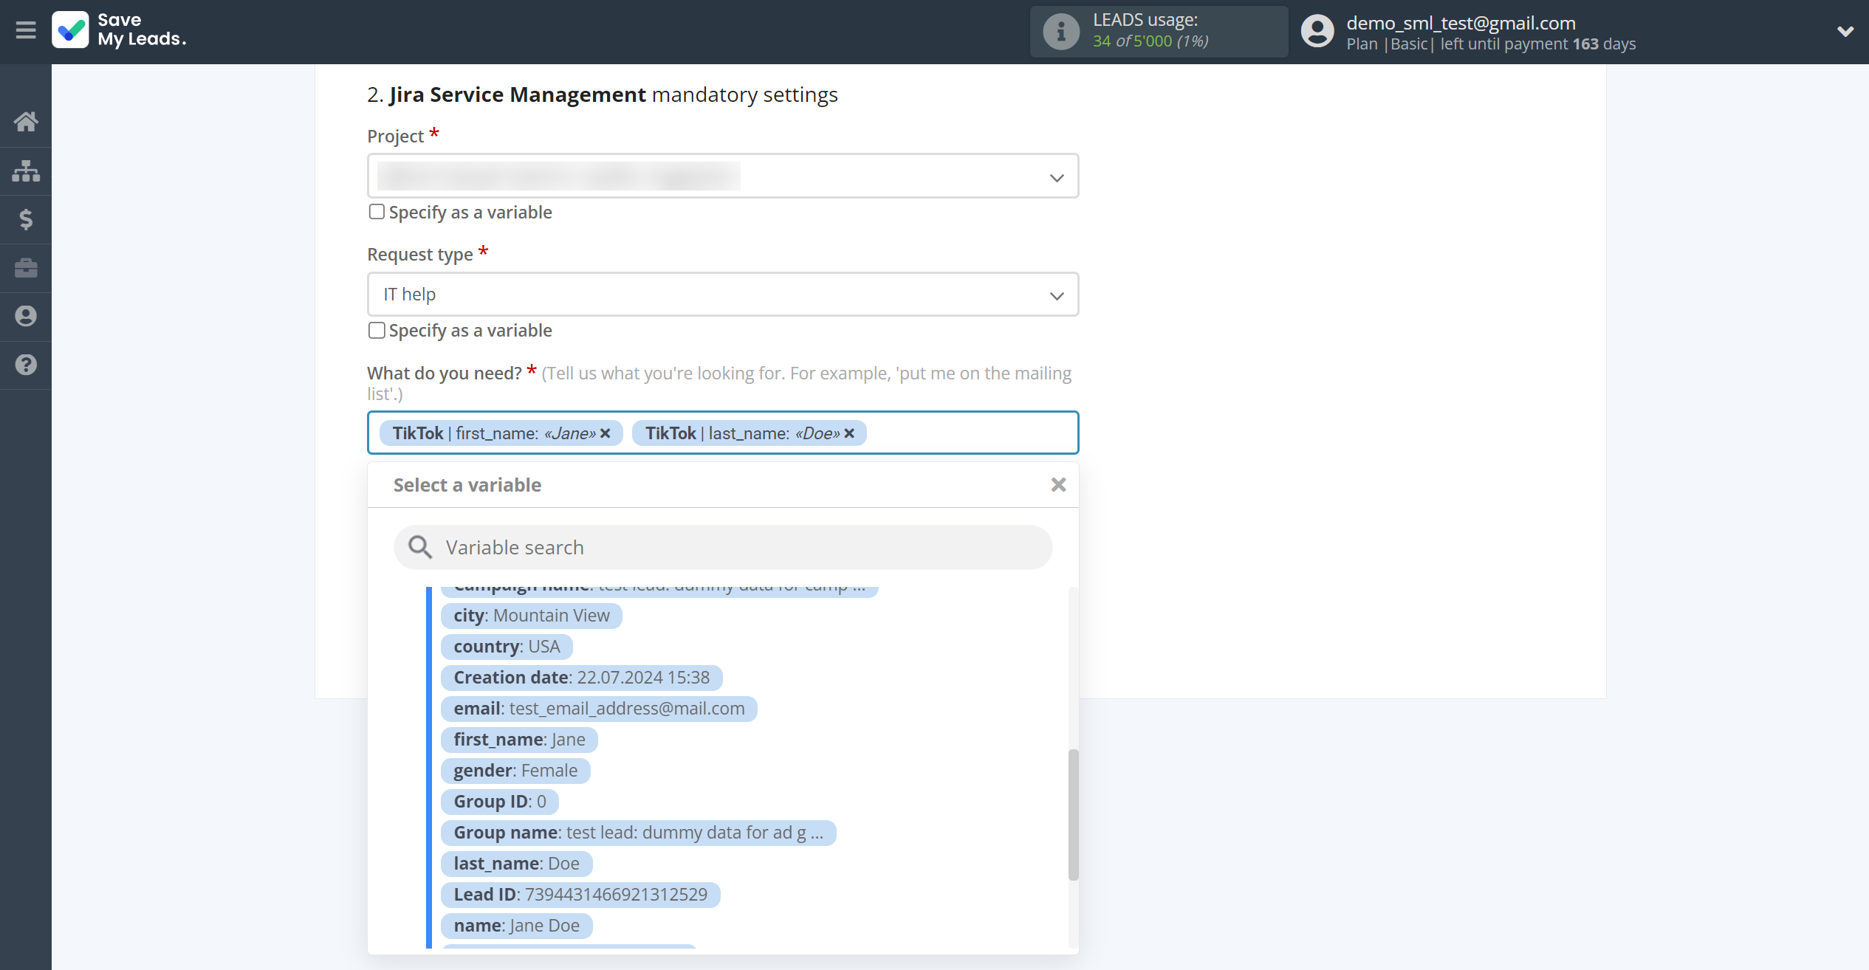
Task: Open the Request type dropdown showing IT help
Action: (723, 295)
